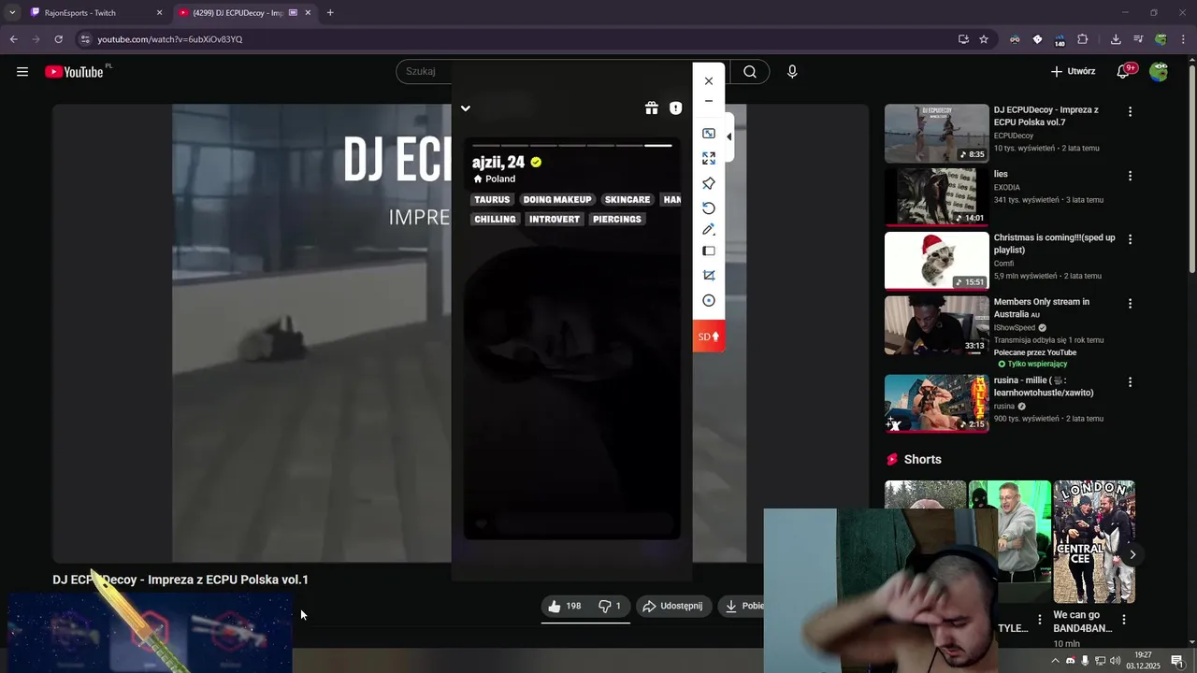Open media control music-note icon
The height and width of the screenshot is (673, 1197).
tap(1138, 39)
